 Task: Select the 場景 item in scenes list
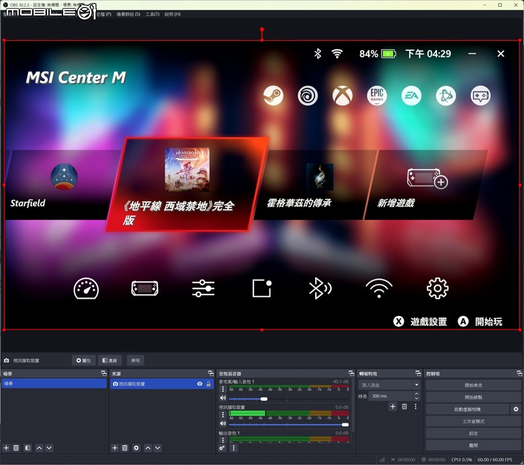[x=54, y=384]
